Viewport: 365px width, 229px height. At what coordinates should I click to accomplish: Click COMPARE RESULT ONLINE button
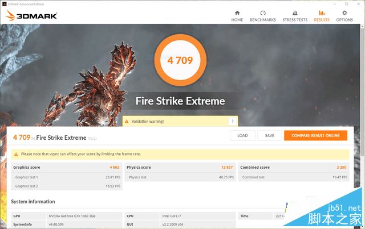click(315, 135)
